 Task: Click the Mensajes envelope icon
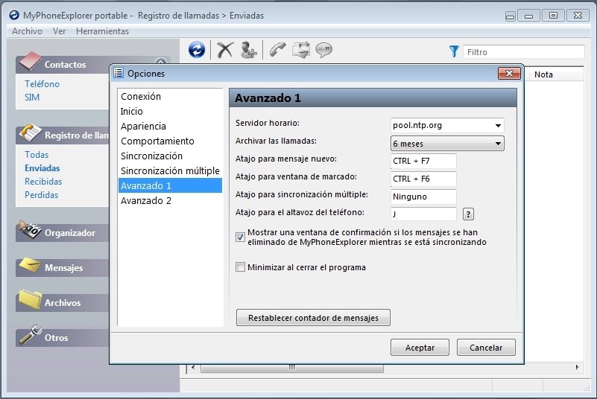pyautogui.click(x=30, y=265)
